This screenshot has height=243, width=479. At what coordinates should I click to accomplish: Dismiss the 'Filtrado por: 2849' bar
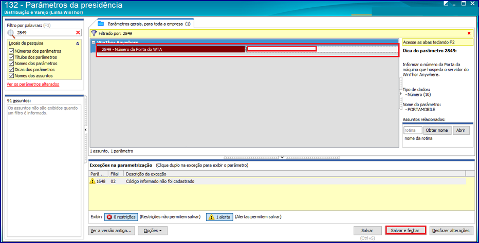point(469,33)
